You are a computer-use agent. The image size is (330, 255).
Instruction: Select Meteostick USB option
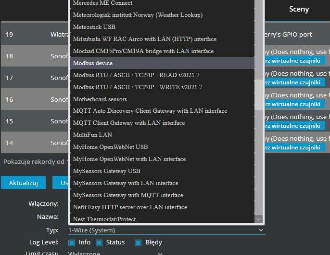162,27
